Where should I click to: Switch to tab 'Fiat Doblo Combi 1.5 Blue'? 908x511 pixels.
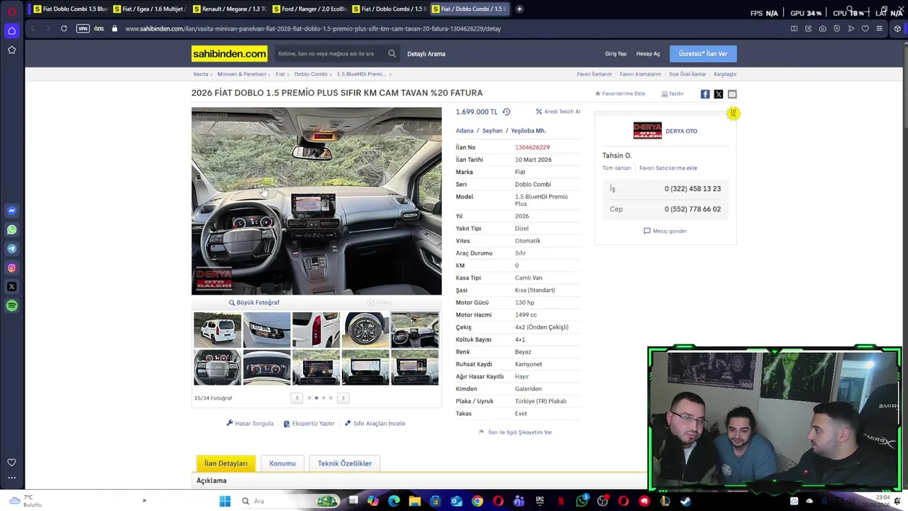pyautogui.click(x=70, y=9)
